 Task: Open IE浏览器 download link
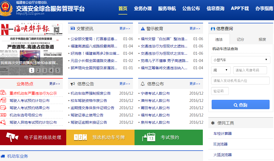tap(220, 144)
